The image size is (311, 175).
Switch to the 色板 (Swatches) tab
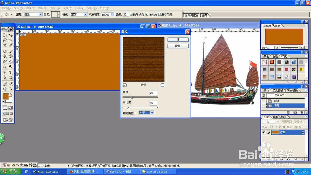click(x=275, y=56)
